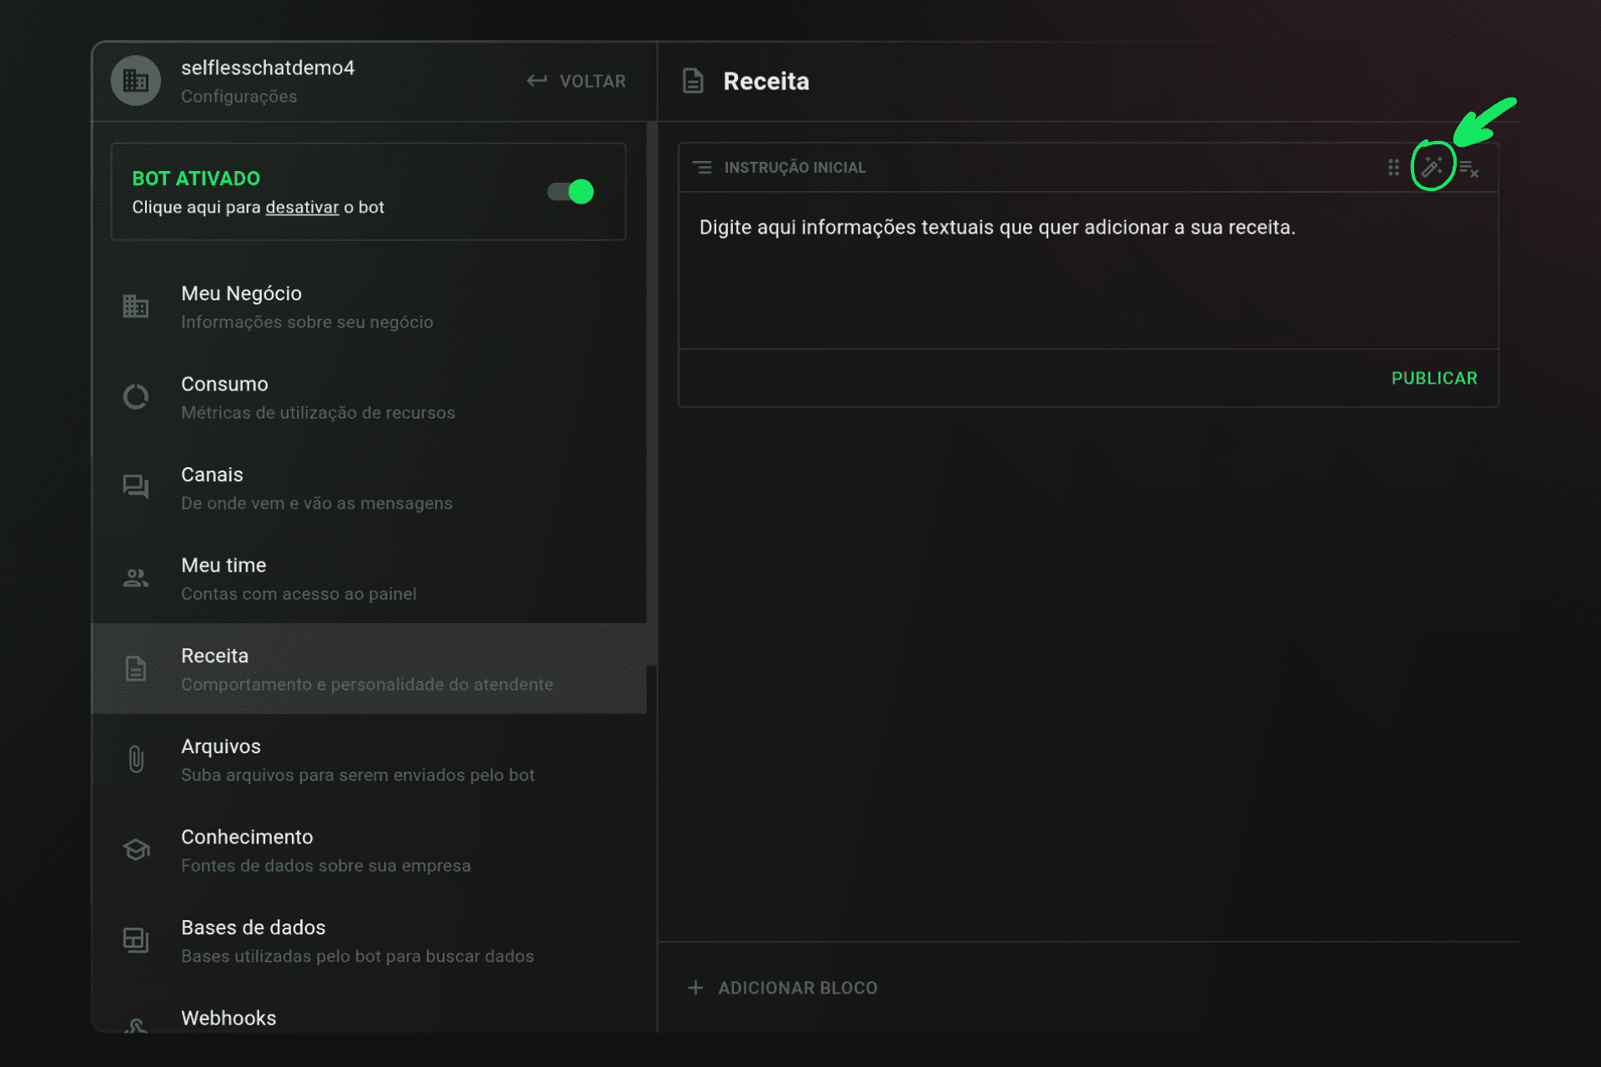
Task: Click the desativar link to disable bot
Action: tap(302, 207)
